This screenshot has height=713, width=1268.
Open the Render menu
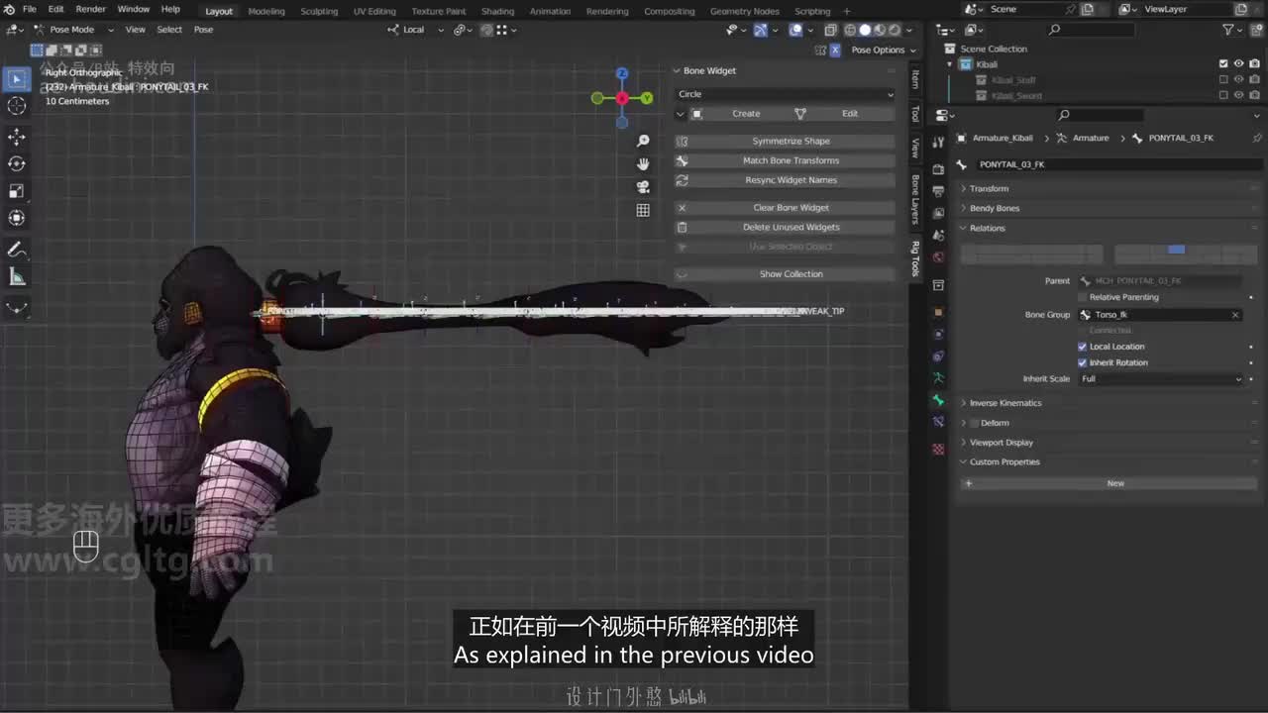[90, 10]
